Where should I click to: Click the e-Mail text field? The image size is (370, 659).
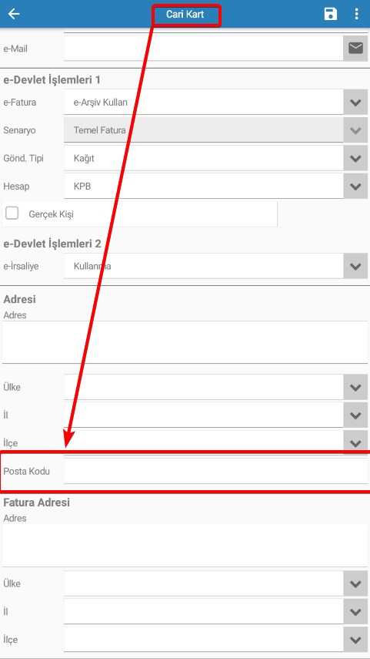coord(203,49)
